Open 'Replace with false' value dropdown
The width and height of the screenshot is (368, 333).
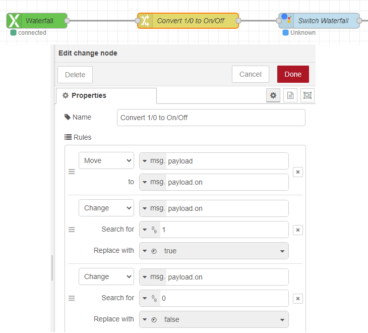(282, 319)
